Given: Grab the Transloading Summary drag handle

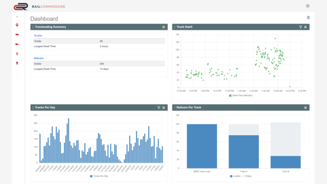Looking at the screenshot, I should (33, 27).
